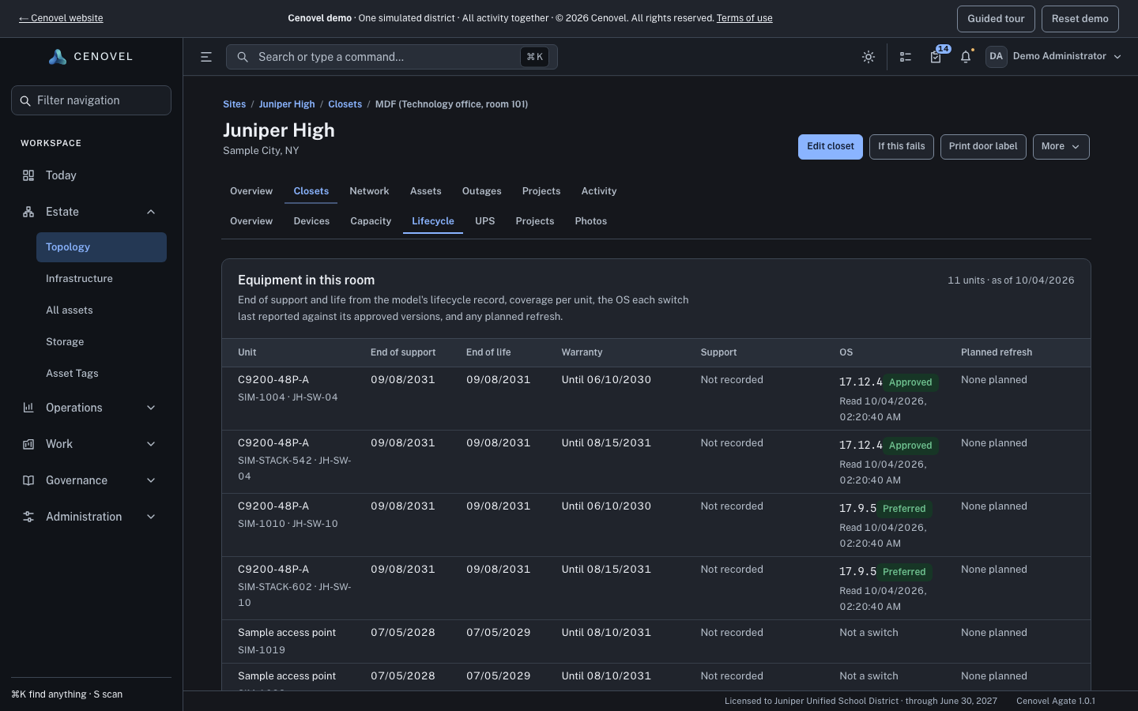Open the notifications bell
The width and height of the screenshot is (1138, 711).
(966, 57)
